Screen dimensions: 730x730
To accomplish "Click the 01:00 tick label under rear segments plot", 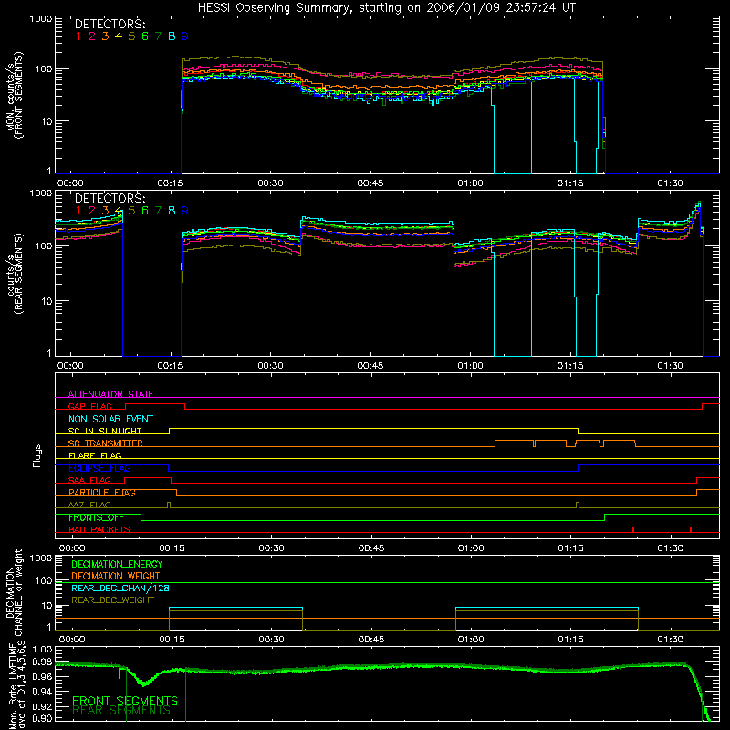I will 470,366.
